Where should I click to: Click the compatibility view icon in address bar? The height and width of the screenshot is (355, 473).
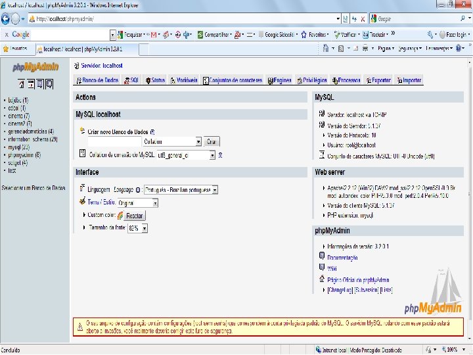point(346,19)
